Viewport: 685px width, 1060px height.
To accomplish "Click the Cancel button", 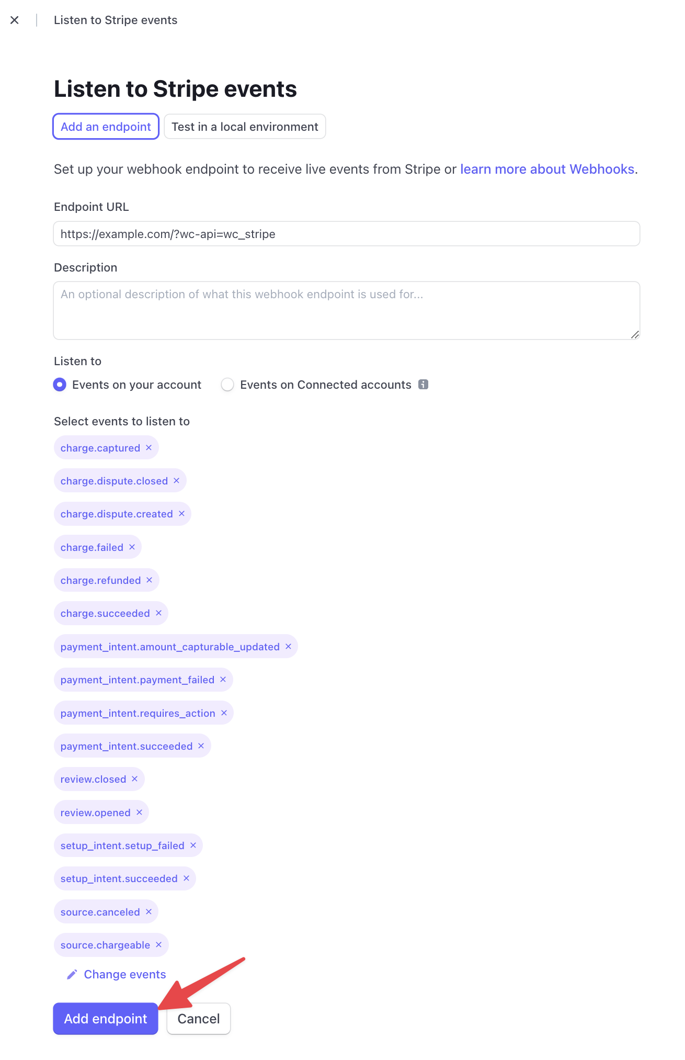I will tap(198, 1018).
